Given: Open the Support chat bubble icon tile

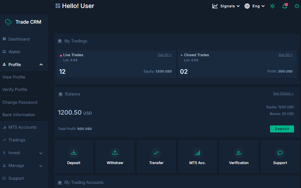Looking at the screenshot, I should click(280, 153).
